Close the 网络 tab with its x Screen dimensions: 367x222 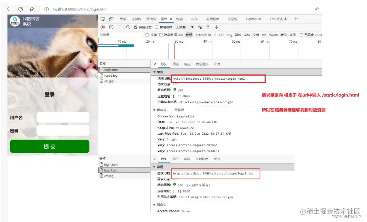[171, 19]
